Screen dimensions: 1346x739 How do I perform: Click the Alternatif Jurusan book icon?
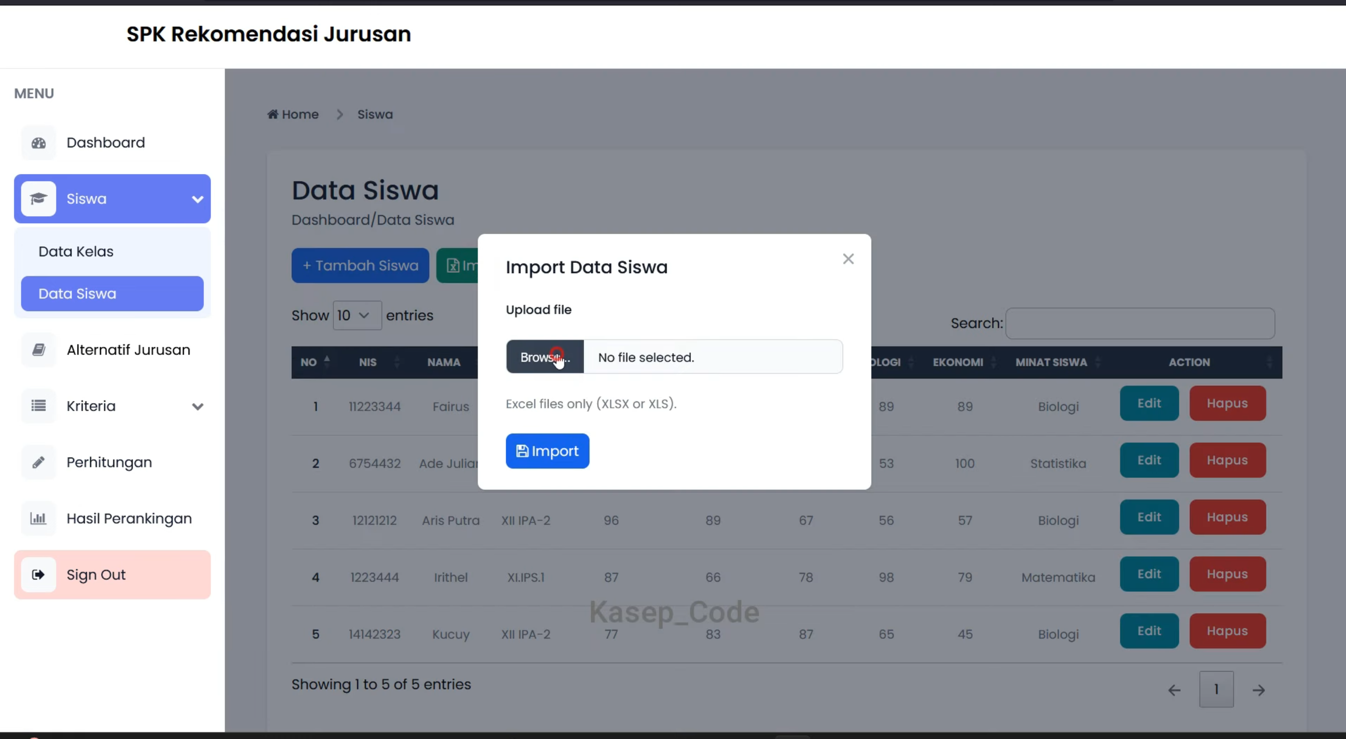point(38,350)
